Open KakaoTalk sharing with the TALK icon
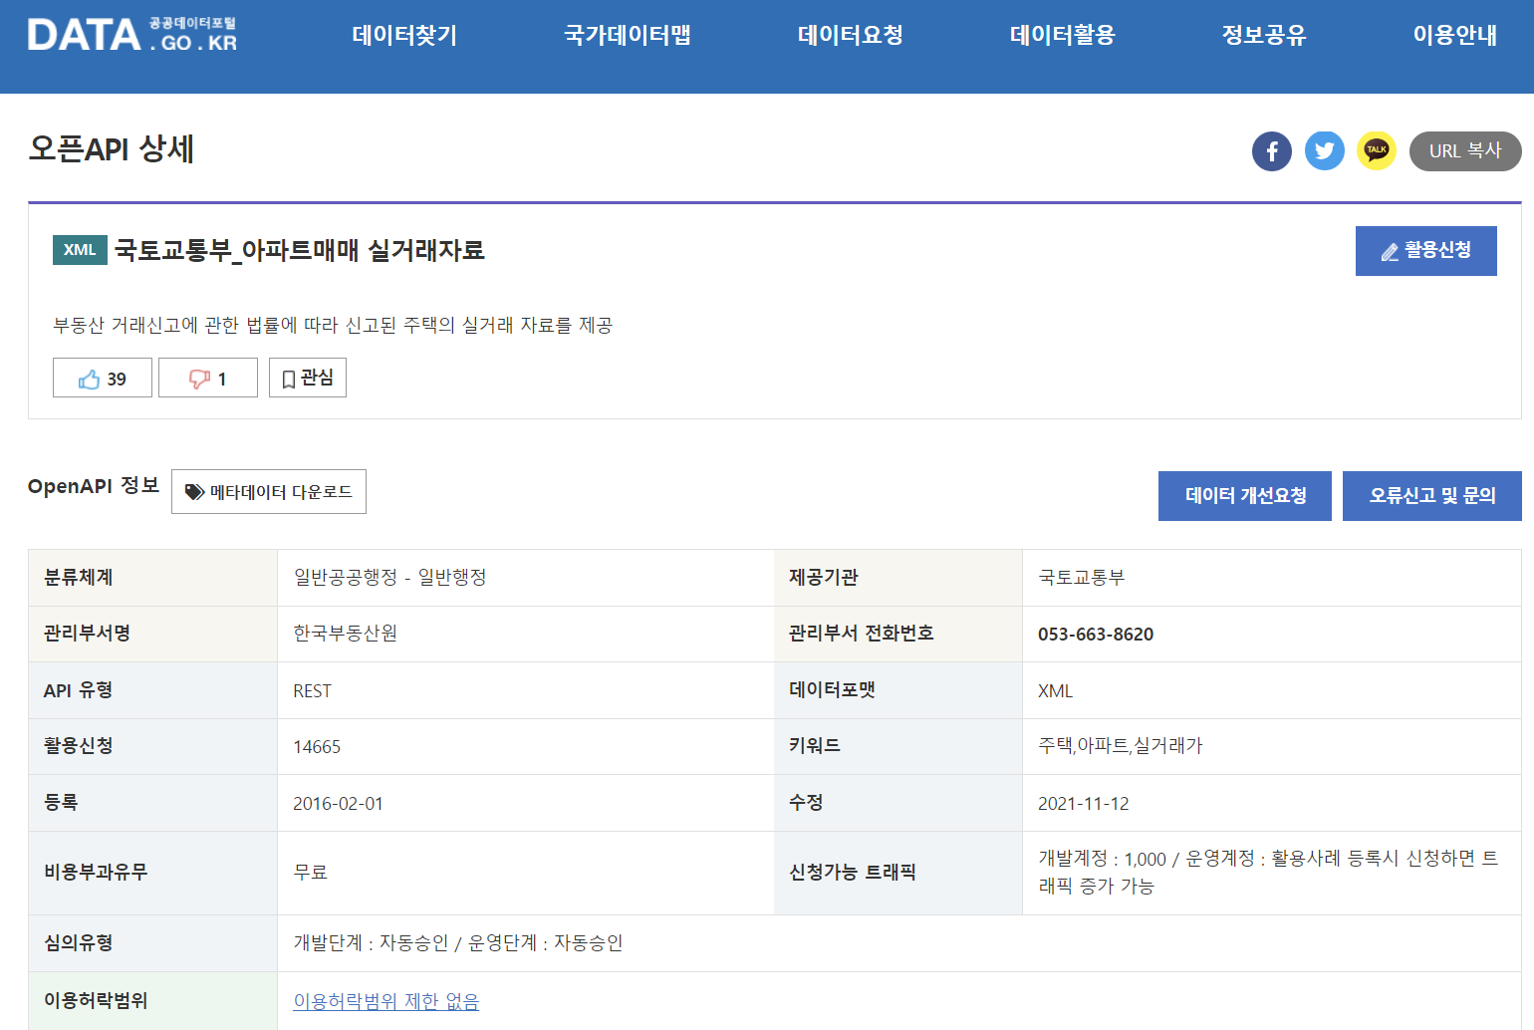 1376,150
